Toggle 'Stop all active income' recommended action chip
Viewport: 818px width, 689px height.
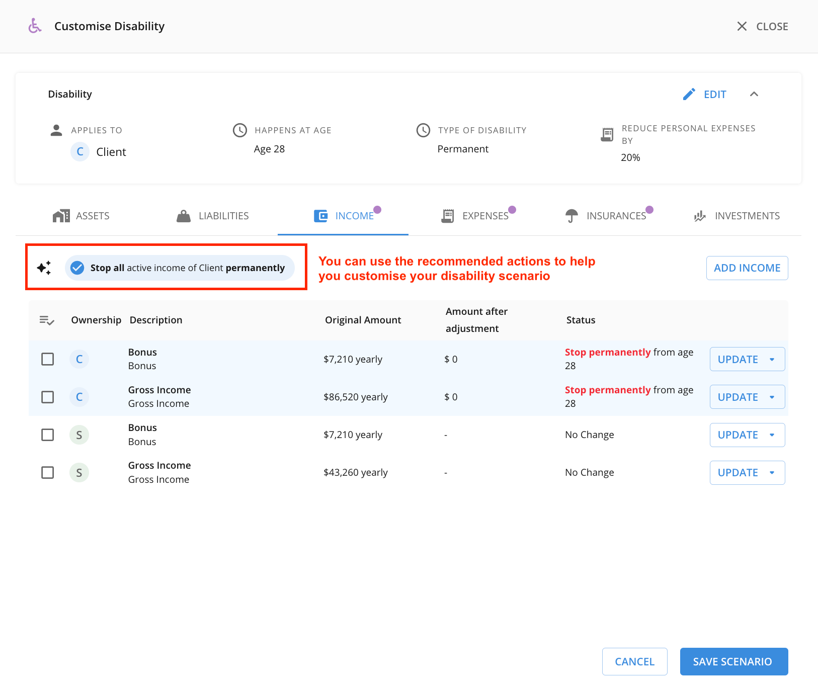coord(180,268)
